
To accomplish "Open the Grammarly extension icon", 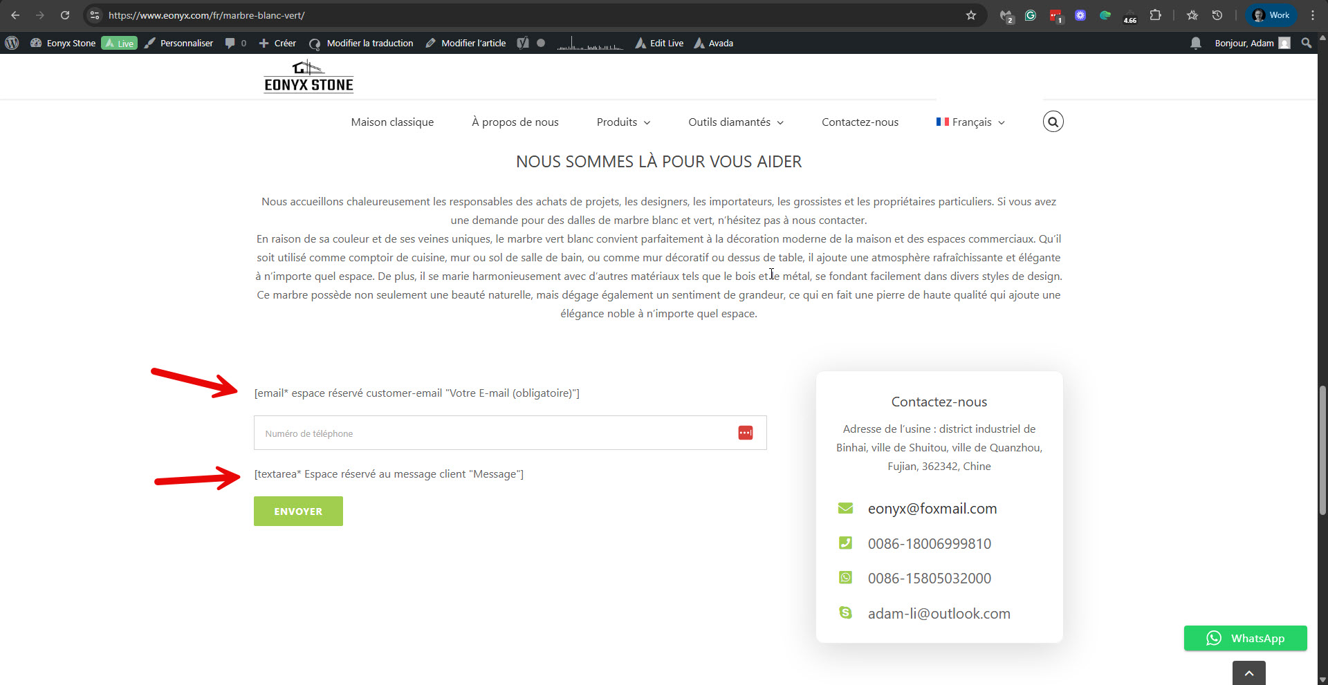I will click(1031, 15).
